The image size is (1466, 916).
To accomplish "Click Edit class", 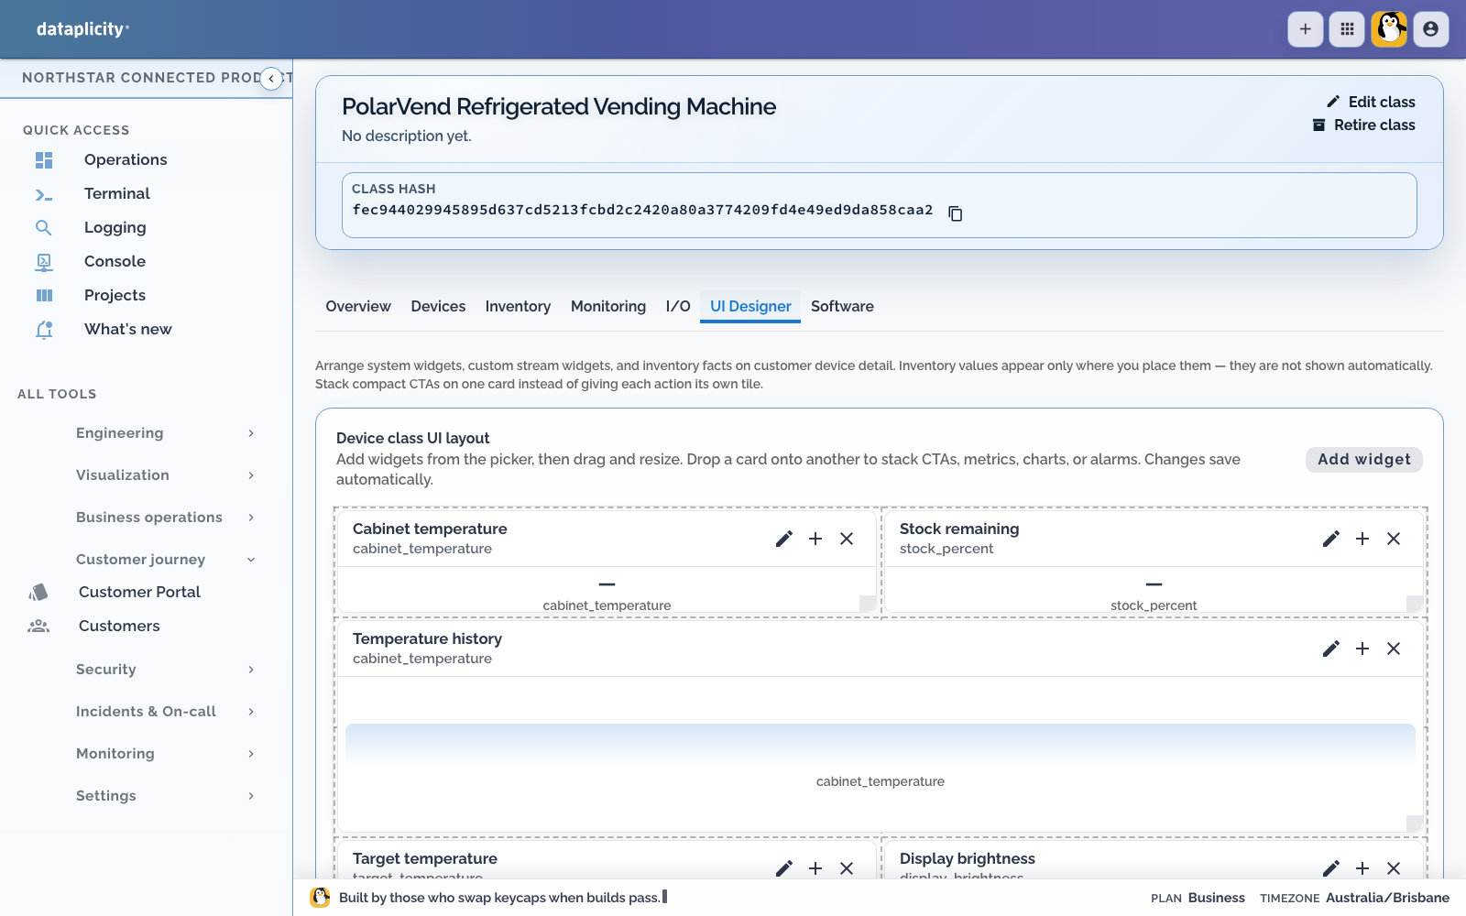I will [x=1371, y=102].
